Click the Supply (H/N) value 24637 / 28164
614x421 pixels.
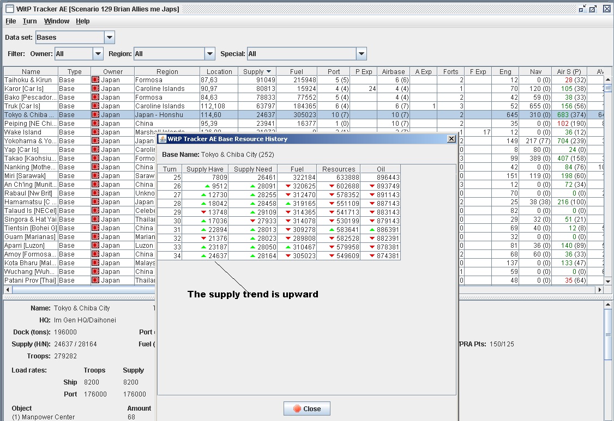75,344
